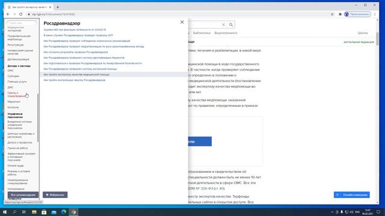Open the COVID-19 mortality errors link

[x=75, y=29]
